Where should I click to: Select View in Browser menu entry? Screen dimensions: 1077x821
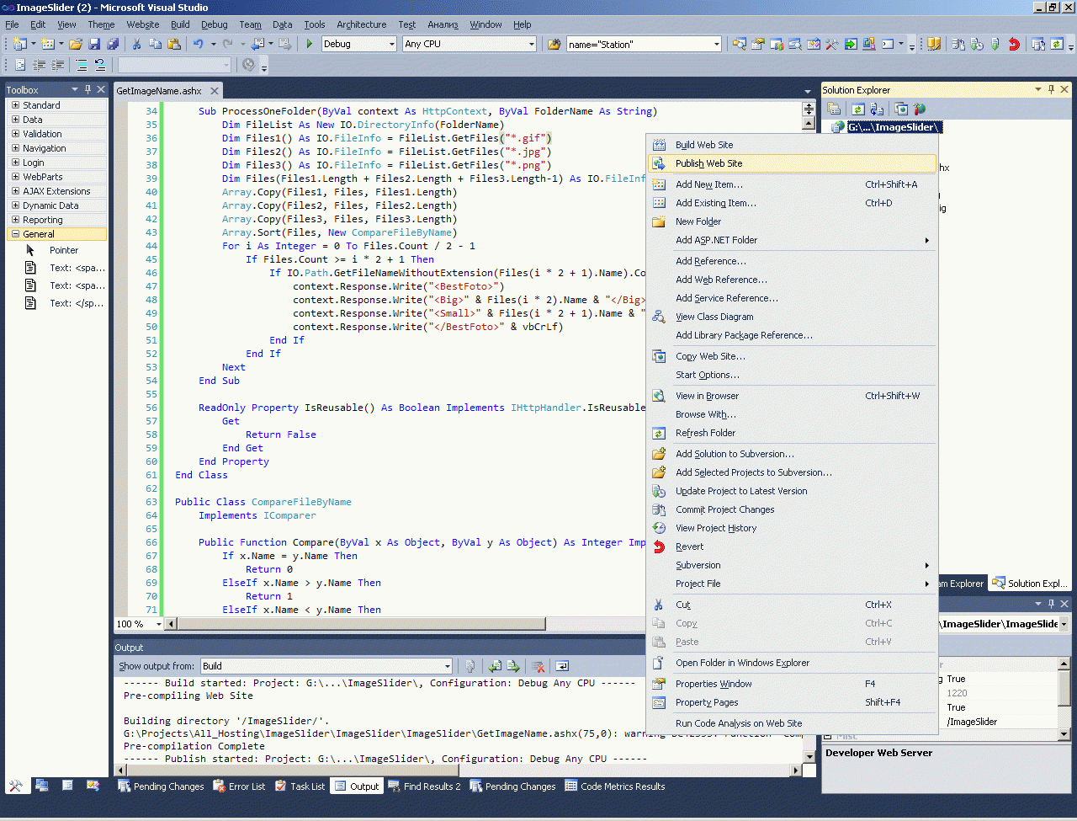(x=707, y=396)
